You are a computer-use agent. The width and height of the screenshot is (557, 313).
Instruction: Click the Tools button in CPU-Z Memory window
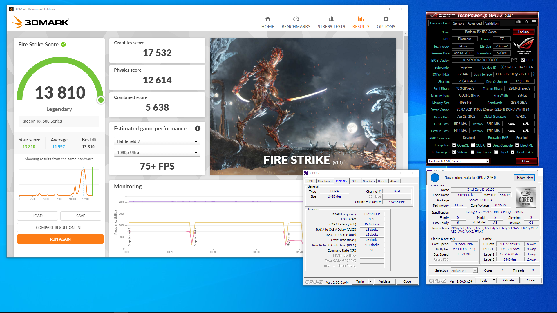tap(360, 281)
